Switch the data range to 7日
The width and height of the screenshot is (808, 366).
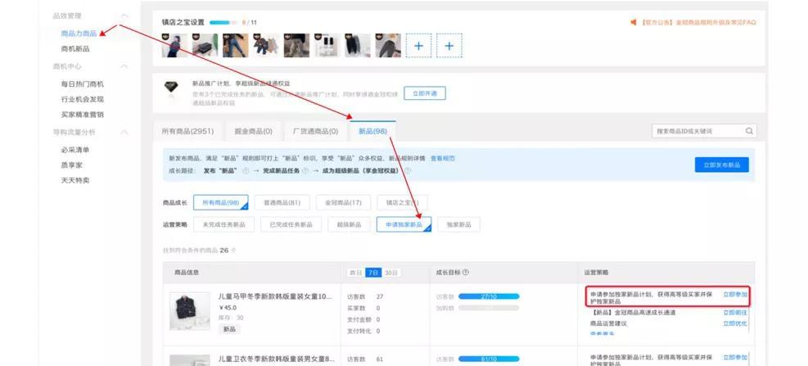tap(372, 272)
